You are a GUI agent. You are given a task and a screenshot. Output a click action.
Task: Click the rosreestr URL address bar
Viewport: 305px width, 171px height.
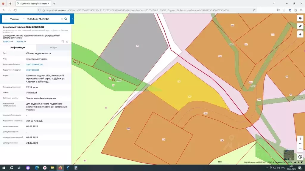tap(138, 10)
